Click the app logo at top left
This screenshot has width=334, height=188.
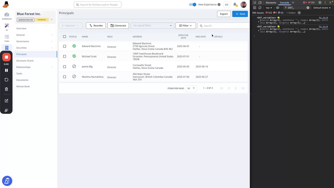pos(5,5)
